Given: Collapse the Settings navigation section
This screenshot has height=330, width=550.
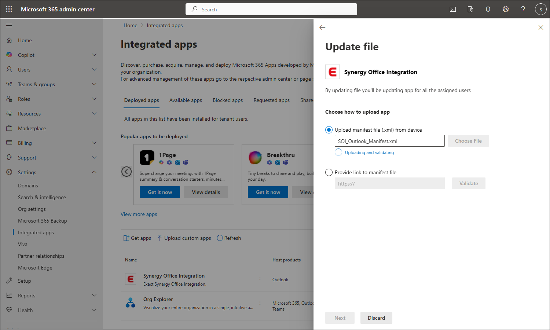Looking at the screenshot, I should tap(94, 172).
